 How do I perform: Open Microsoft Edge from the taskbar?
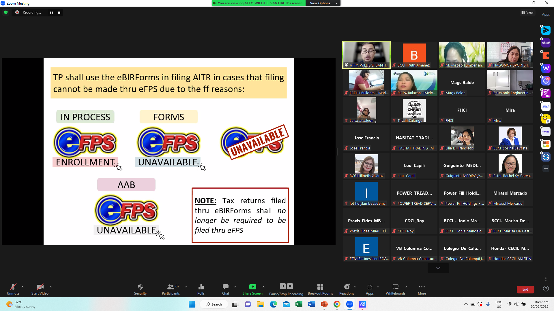(x=274, y=304)
